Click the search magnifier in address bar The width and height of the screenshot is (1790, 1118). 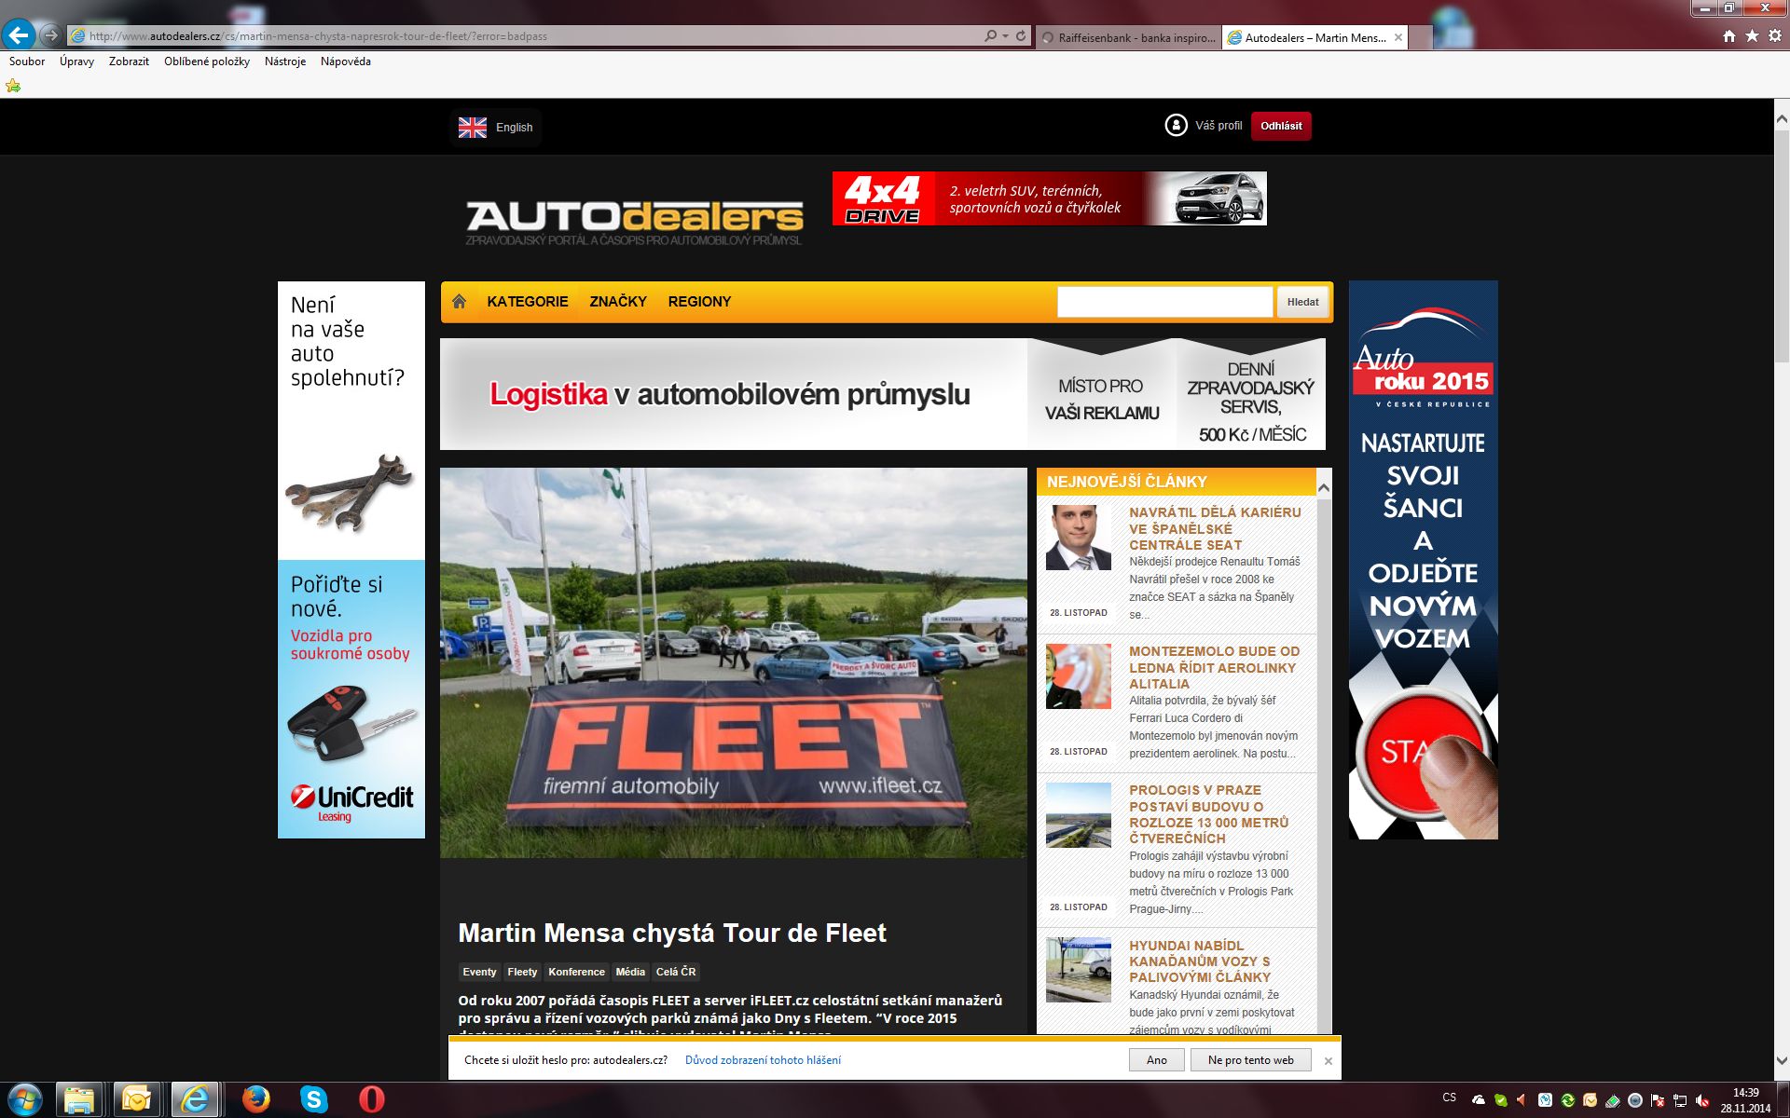tap(990, 36)
